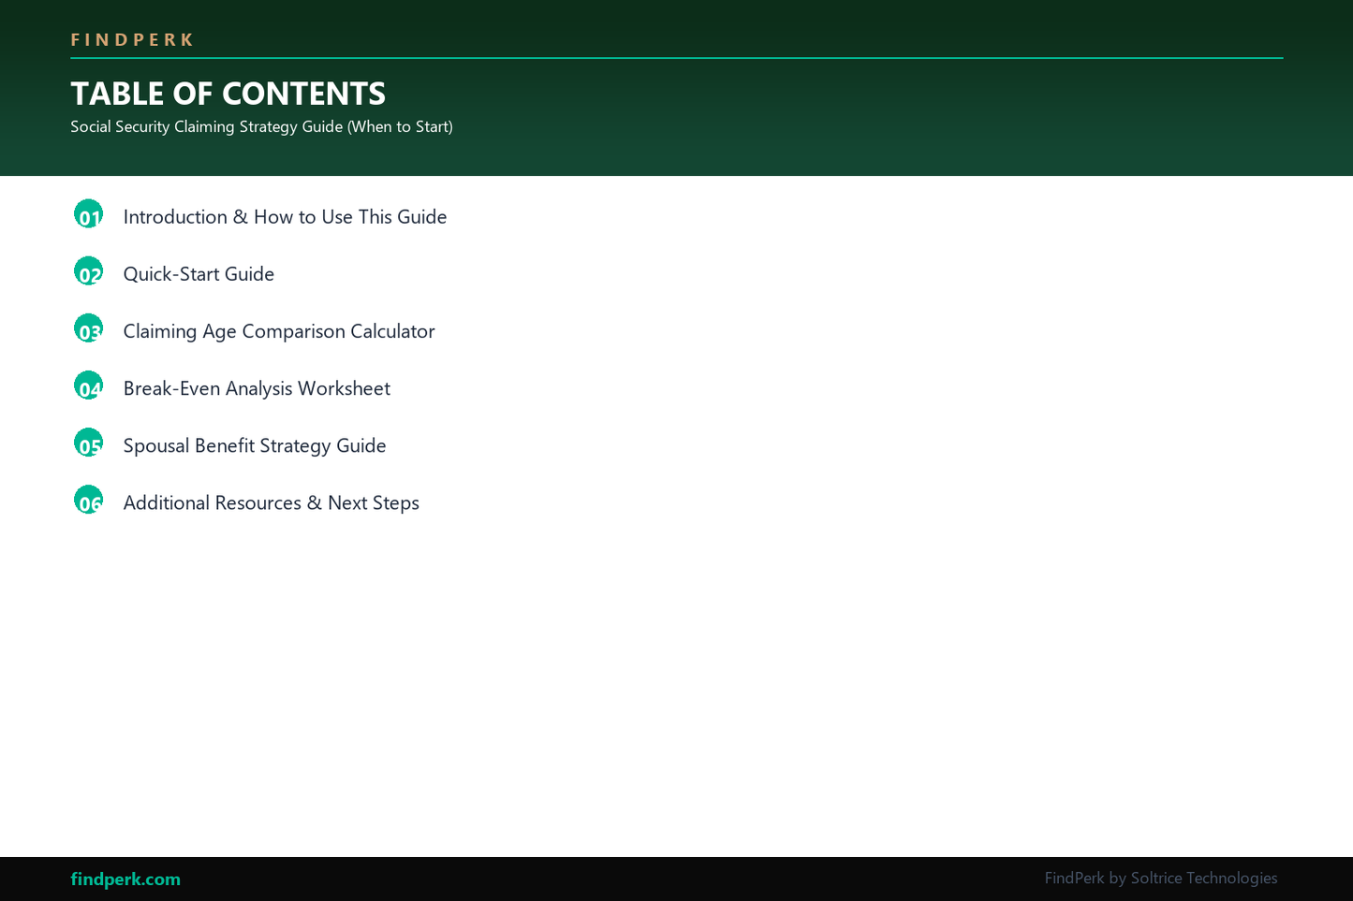The height and width of the screenshot is (901, 1353).
Task: Go to Quick-Start Guide entry
Action: coord(199,274)
